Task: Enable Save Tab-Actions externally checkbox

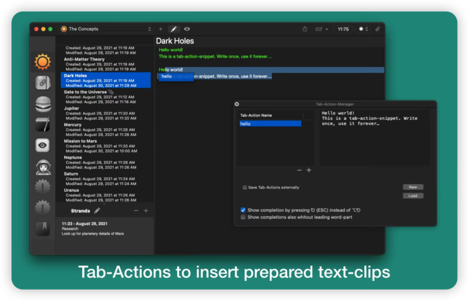Action: [x=245, y=187]
